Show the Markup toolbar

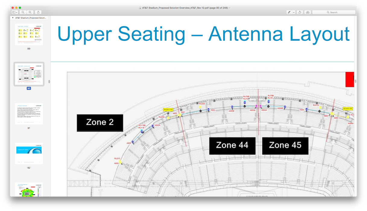308,12
